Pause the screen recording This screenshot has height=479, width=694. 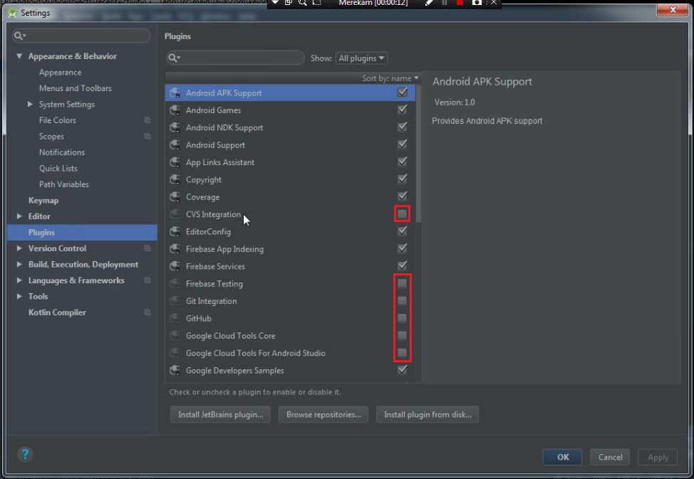(x=445, y=3)
